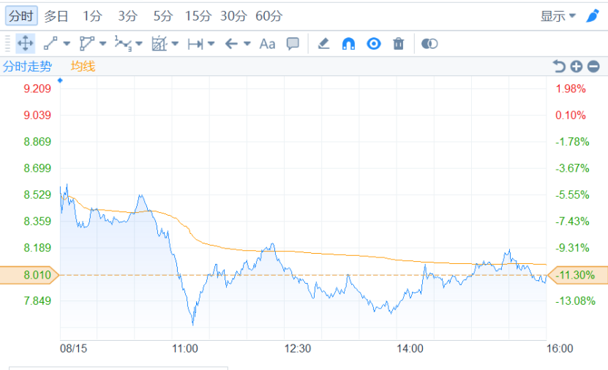This screenshot has width=608, height=370.
Task: Select the range measure tool
Action: [195, 44]
